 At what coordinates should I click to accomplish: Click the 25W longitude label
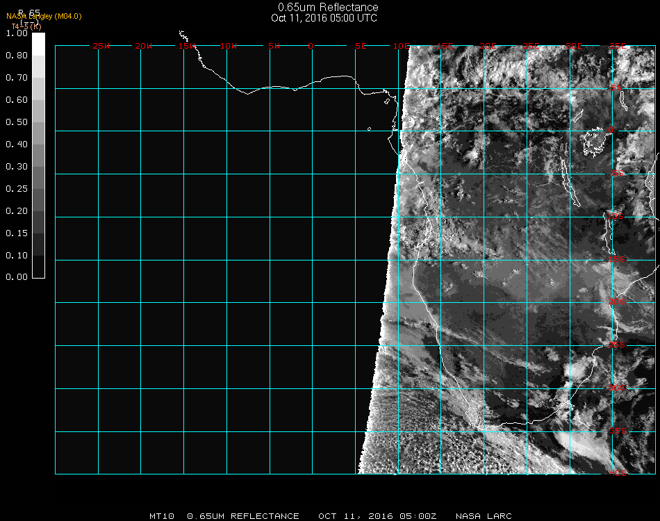[101, 46]
